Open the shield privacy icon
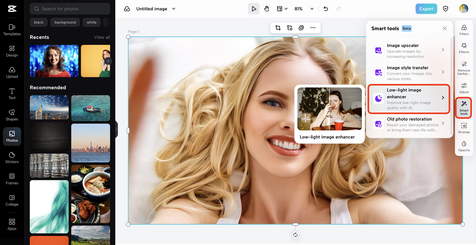476x245 pixels. (x=446, y=9)
